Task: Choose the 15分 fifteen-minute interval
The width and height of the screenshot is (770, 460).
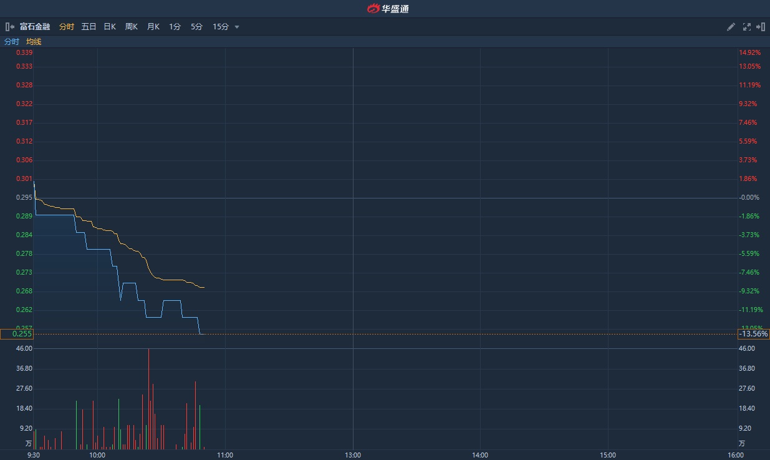Action: coord(221,27)
